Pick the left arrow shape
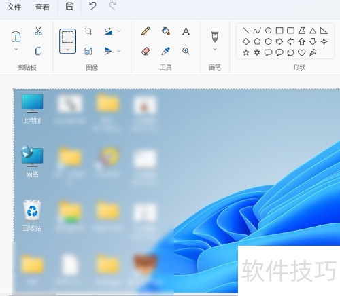The image size is (340, 296). point(290,41)
